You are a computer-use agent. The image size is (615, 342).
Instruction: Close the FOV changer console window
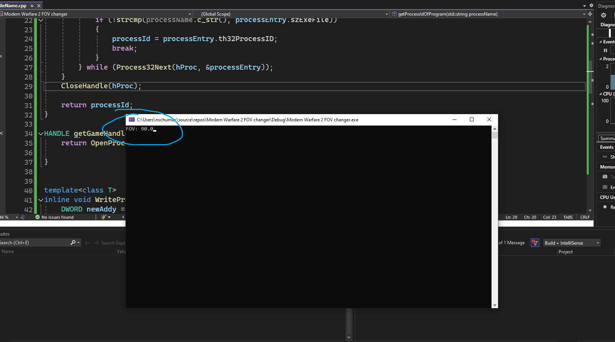pos(489,119)
